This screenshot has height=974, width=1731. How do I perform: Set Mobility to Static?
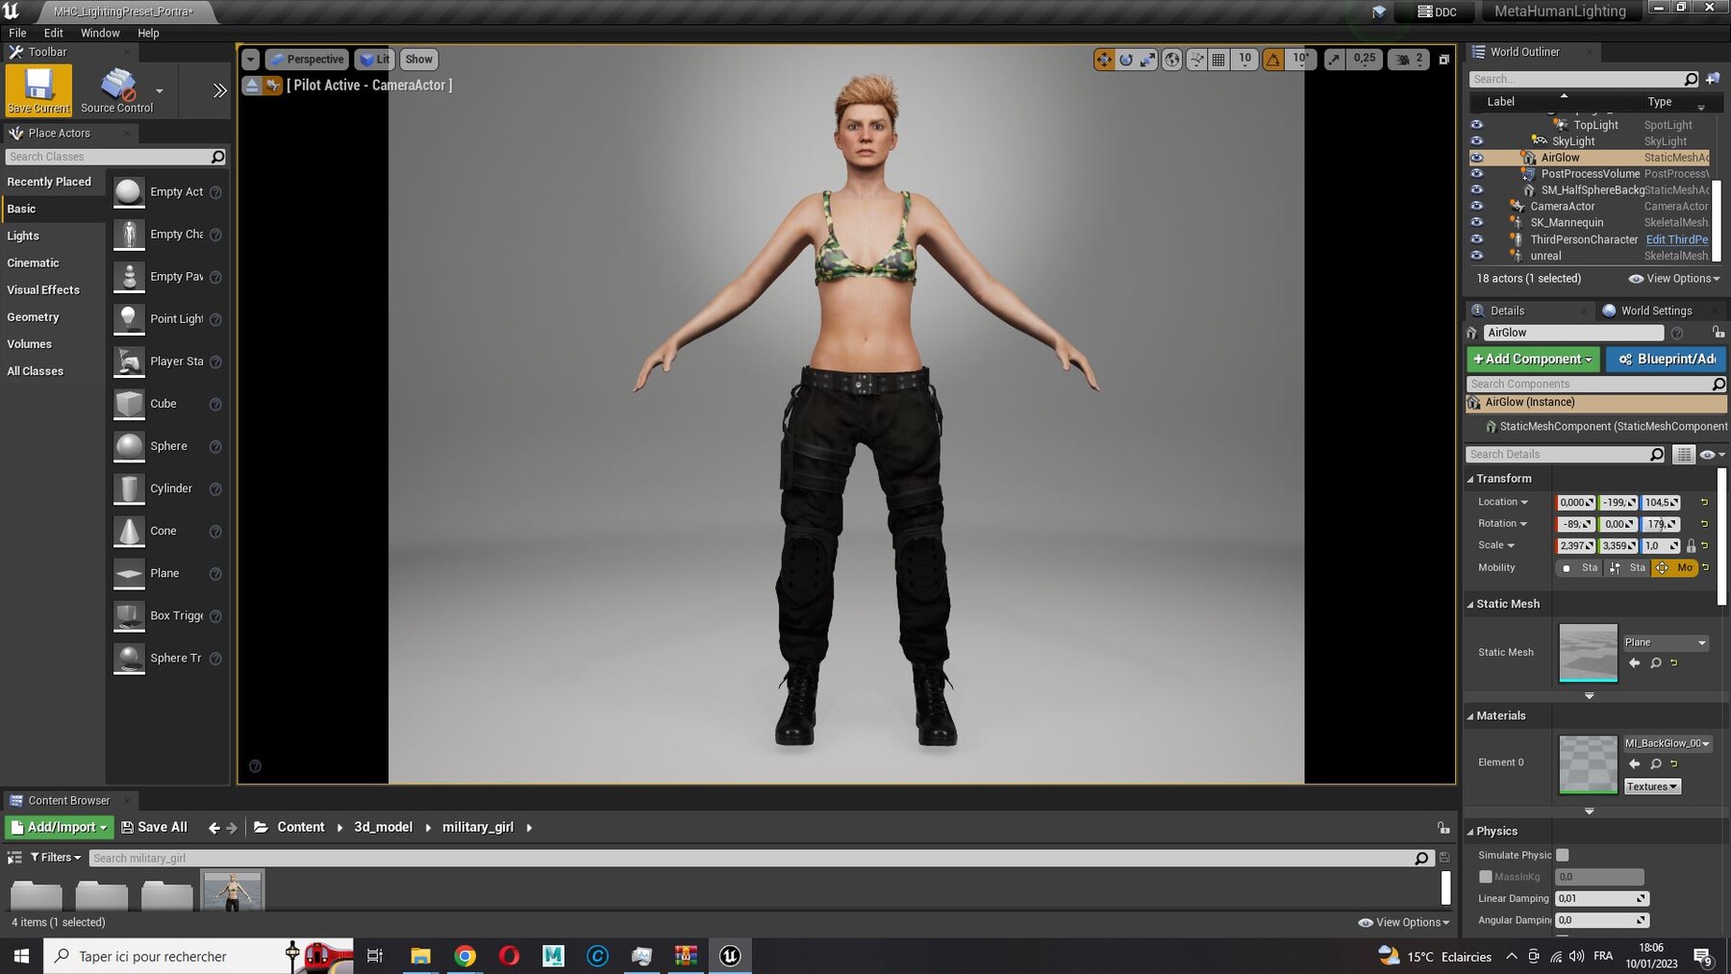(1579, 568)
